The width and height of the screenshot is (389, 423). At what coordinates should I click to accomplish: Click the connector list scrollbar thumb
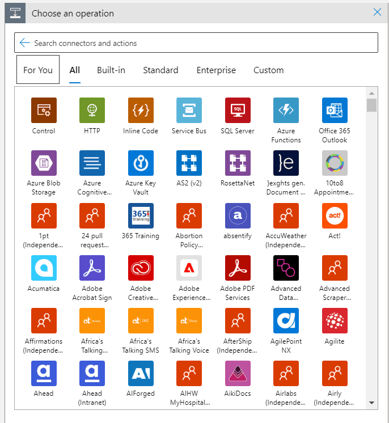coord(372,105)
